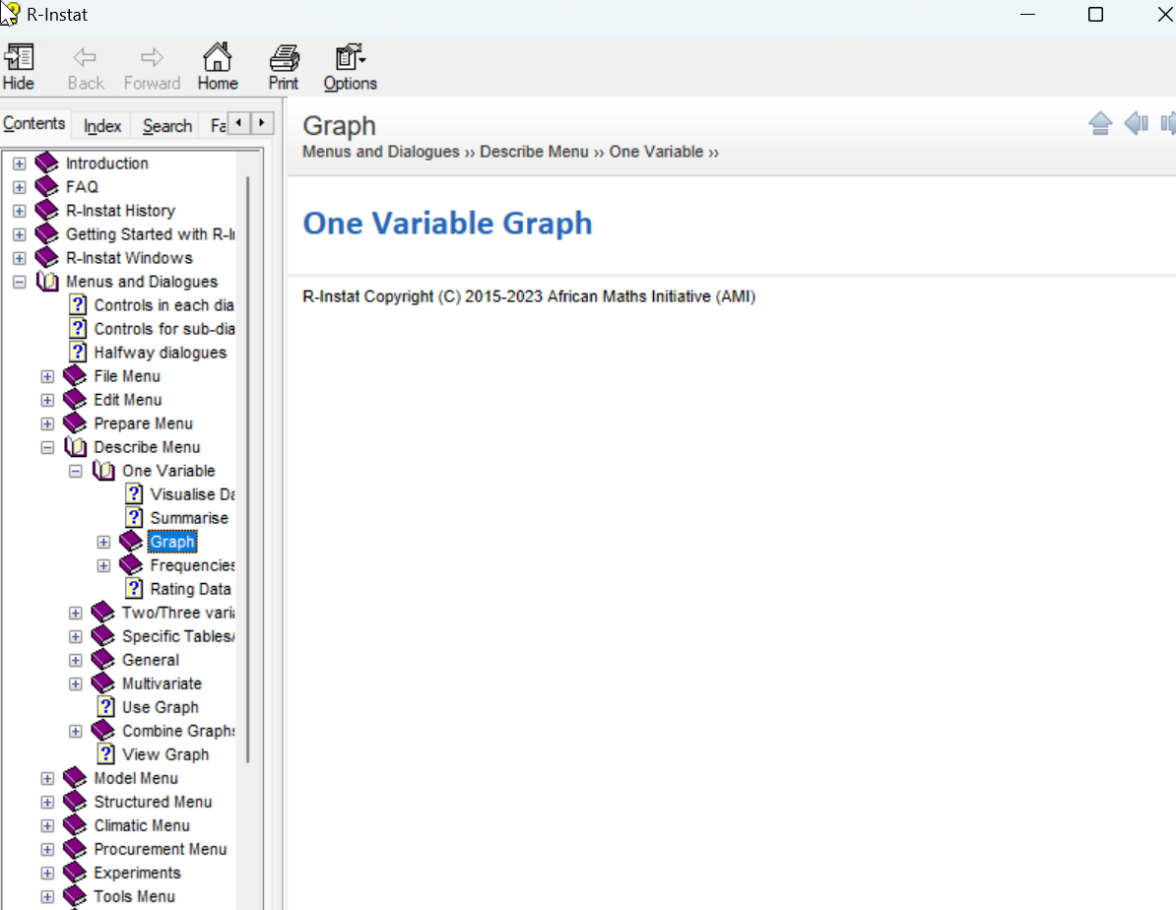1176x910 pixels.
Task: Select the Visualise Data tree item
Action: [x=192, y=494]
